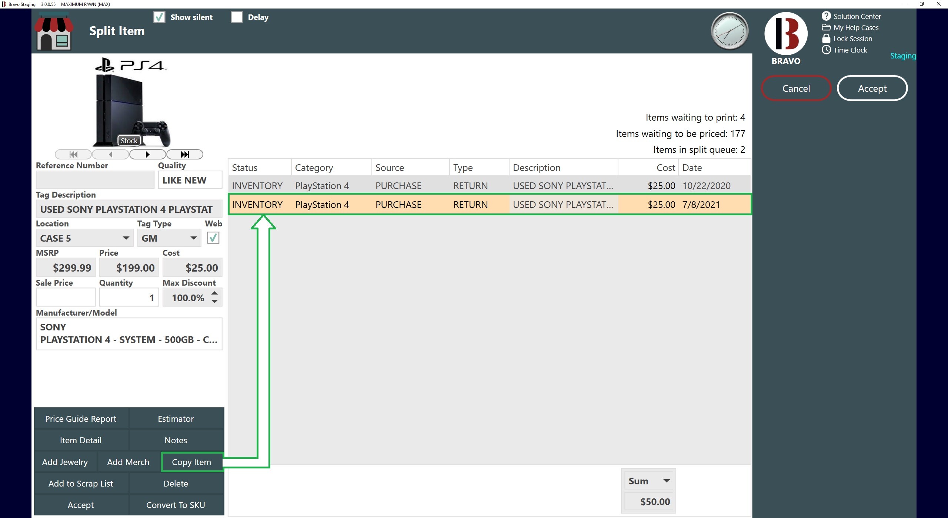Go to previous image button

click(110, 154)
